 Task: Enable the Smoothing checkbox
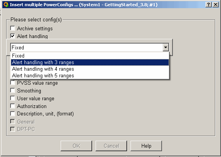pos(12,90)
